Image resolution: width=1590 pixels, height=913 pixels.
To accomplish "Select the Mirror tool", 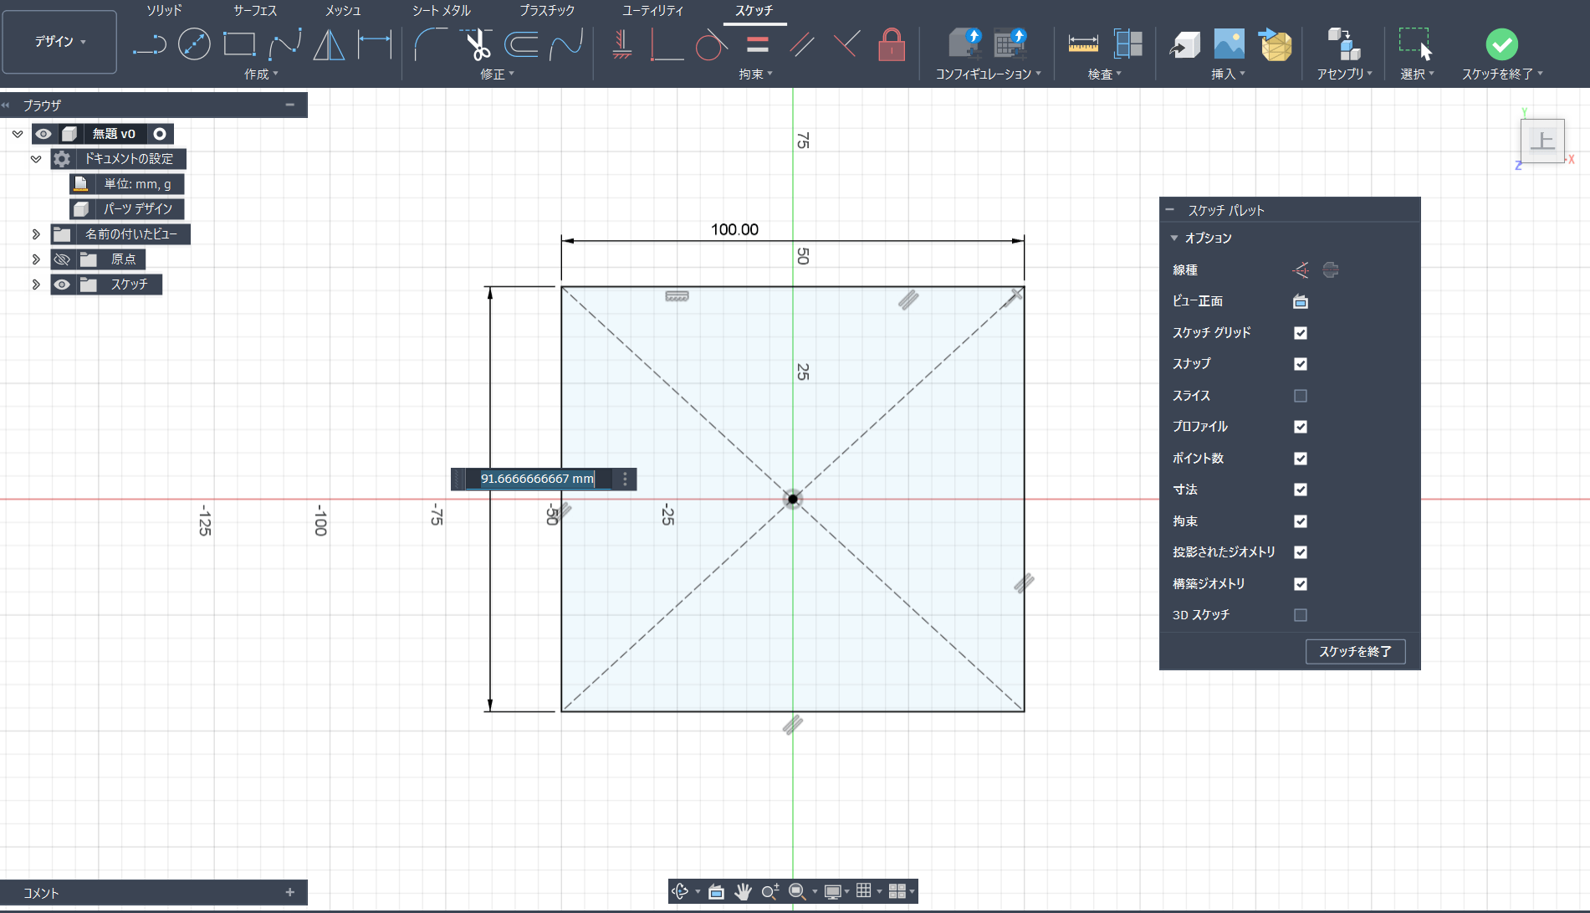I will [329, 44].
